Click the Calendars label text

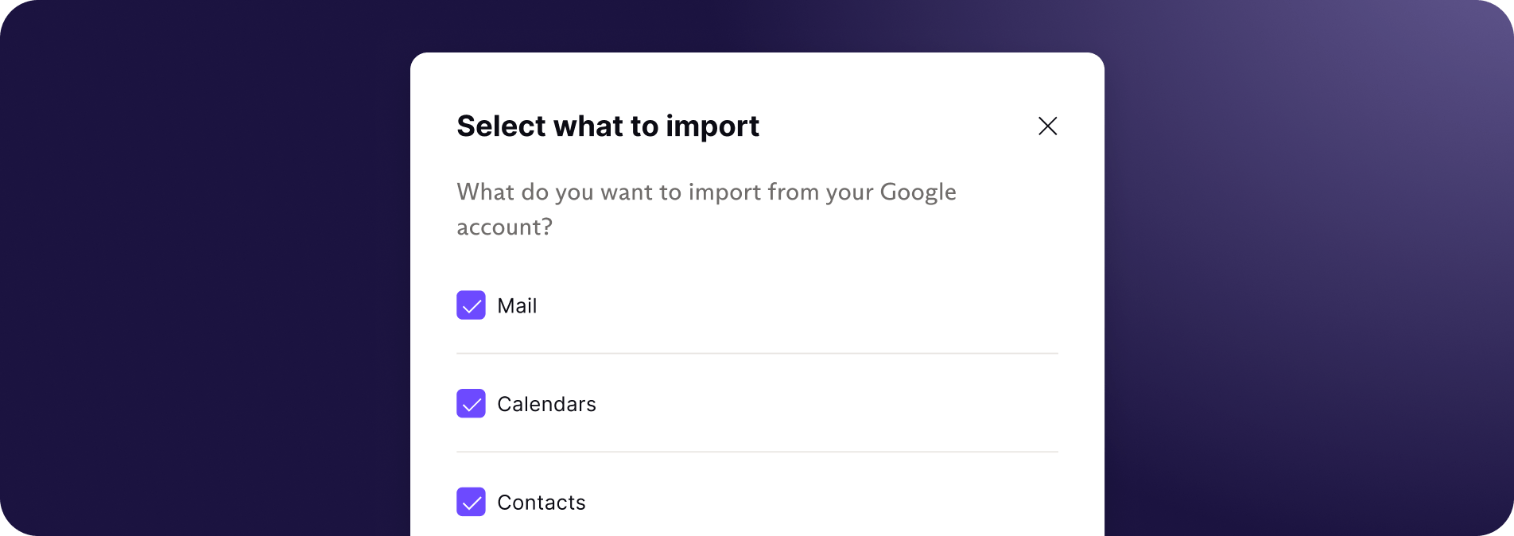point(546,405)
